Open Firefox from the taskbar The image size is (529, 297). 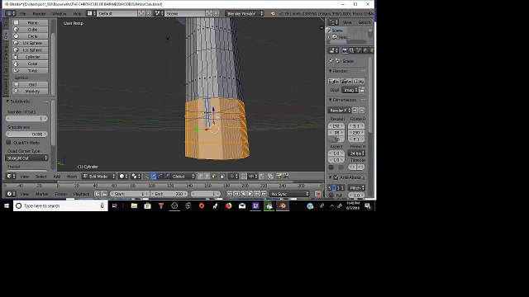pos(229,205)
